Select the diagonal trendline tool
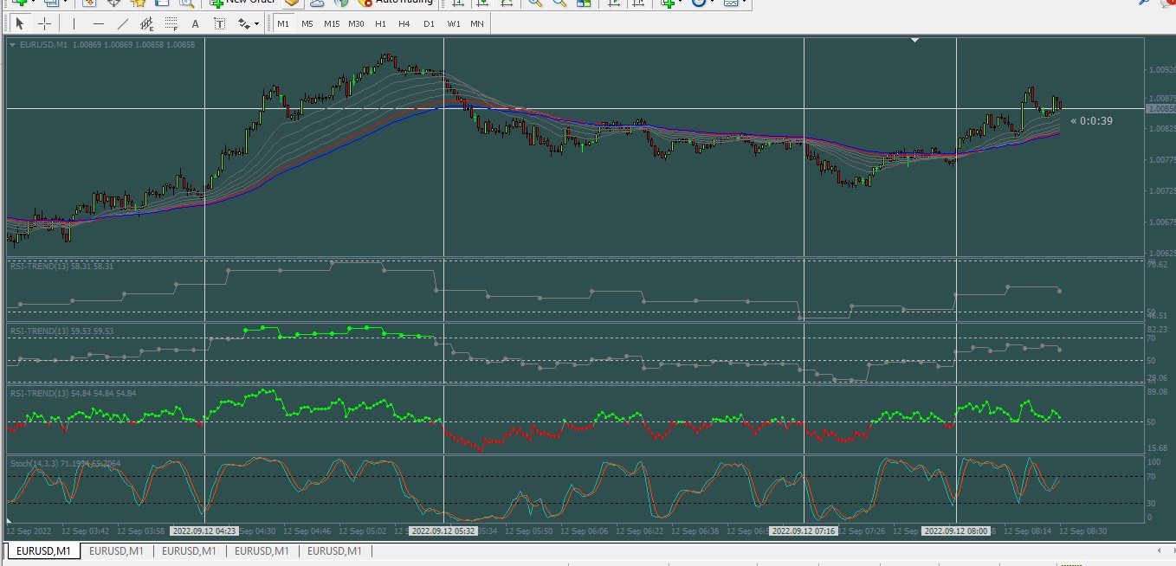This screenshot has height=566, width=1176. click(122, 23)
